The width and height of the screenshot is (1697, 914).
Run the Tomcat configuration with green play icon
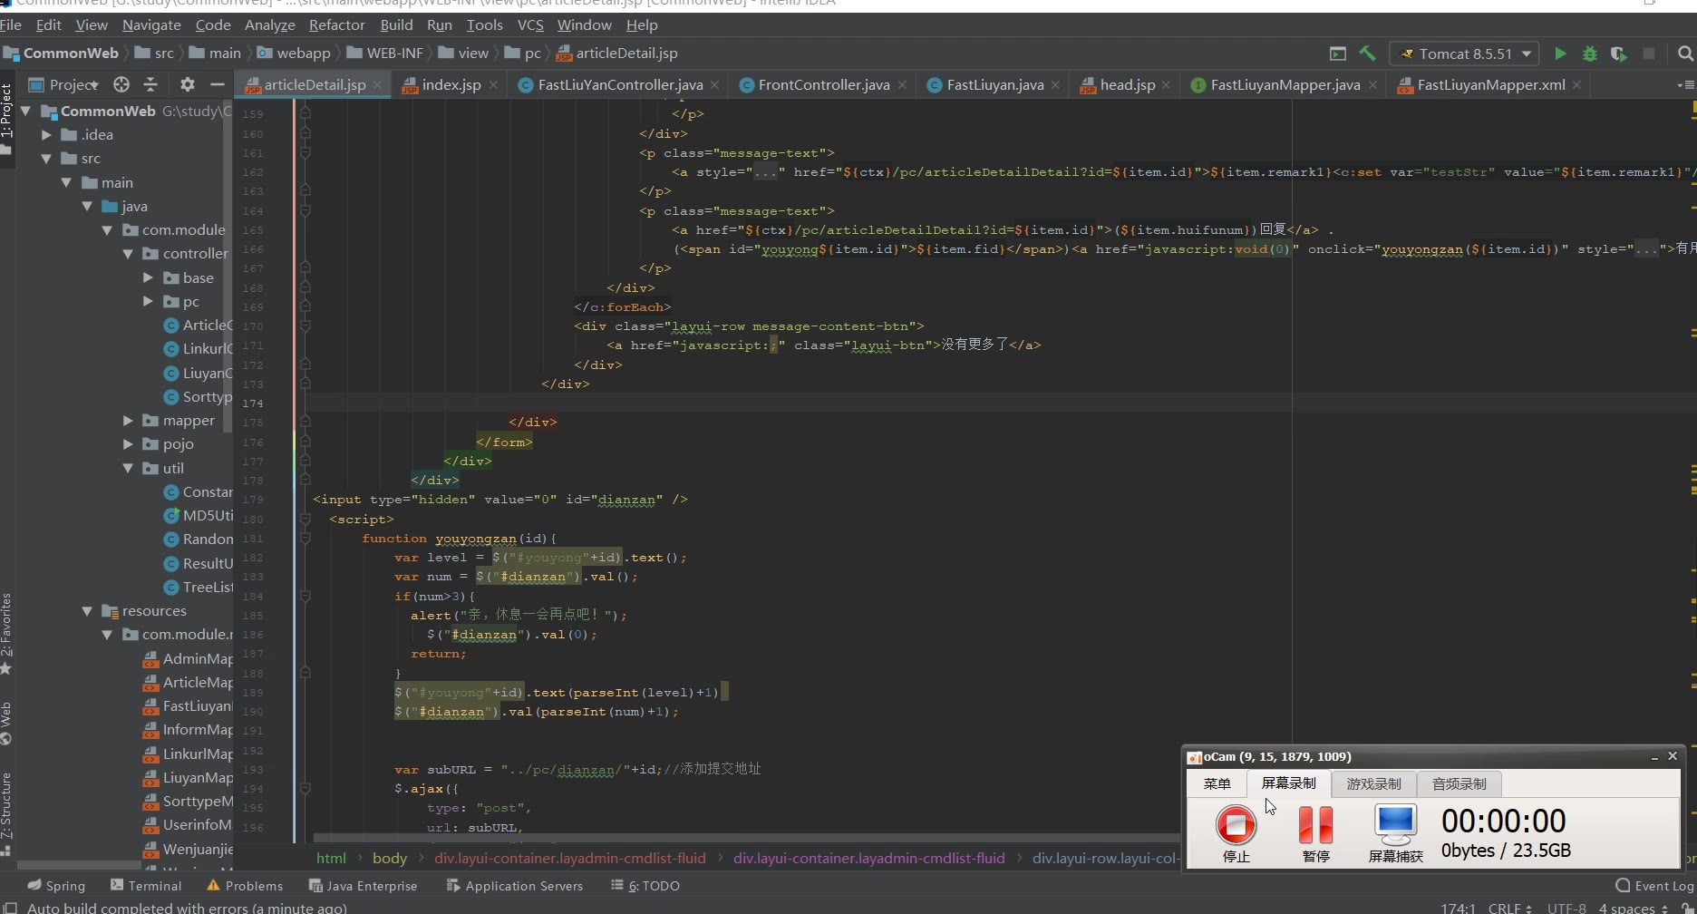click(x=1560, y=53)
